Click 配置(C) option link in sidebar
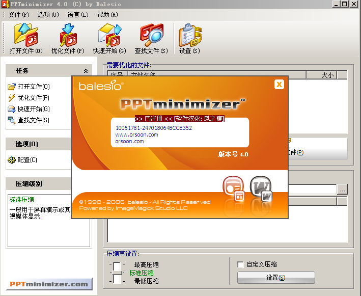Image resolution: width=361 pixels, height=296 pixels. click(x=27, y=160)
